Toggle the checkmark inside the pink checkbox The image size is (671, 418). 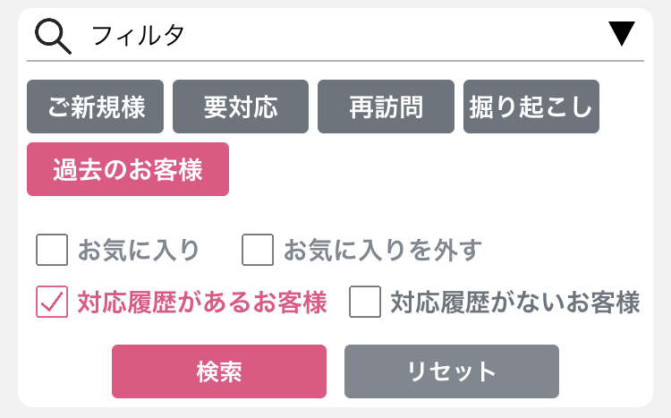(52, 302)
